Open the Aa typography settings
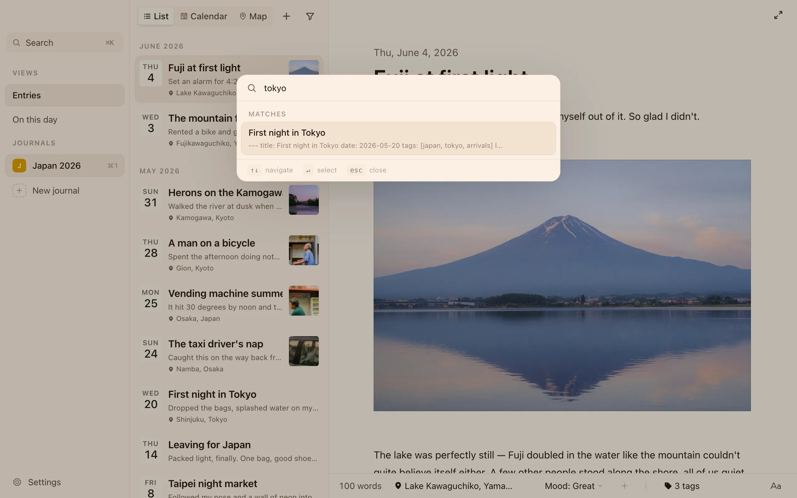Image resolution: width=797 pixels, height=498 pixels. 776,486
